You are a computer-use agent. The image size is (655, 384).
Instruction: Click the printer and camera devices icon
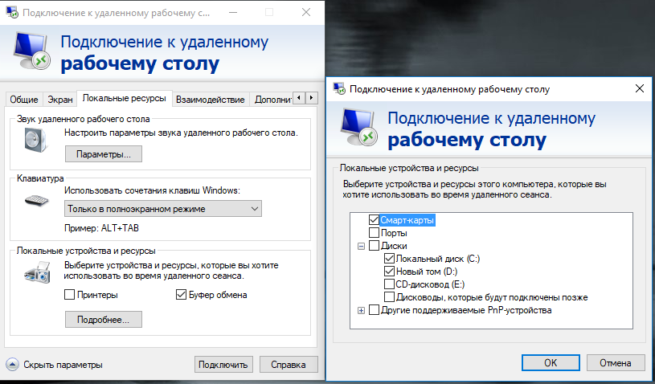coord(37,272)
